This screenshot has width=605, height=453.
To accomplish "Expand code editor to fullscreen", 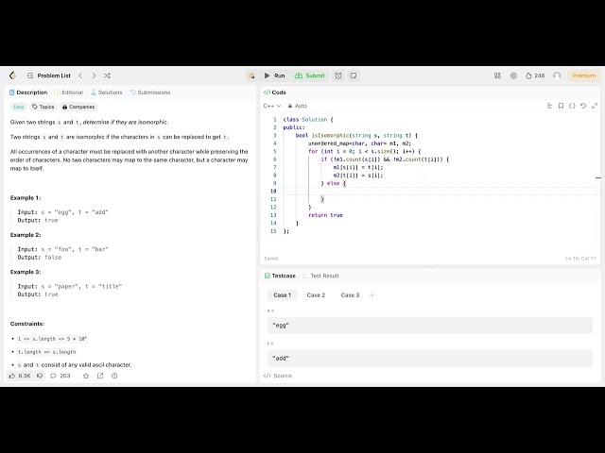I will (595, 106).
